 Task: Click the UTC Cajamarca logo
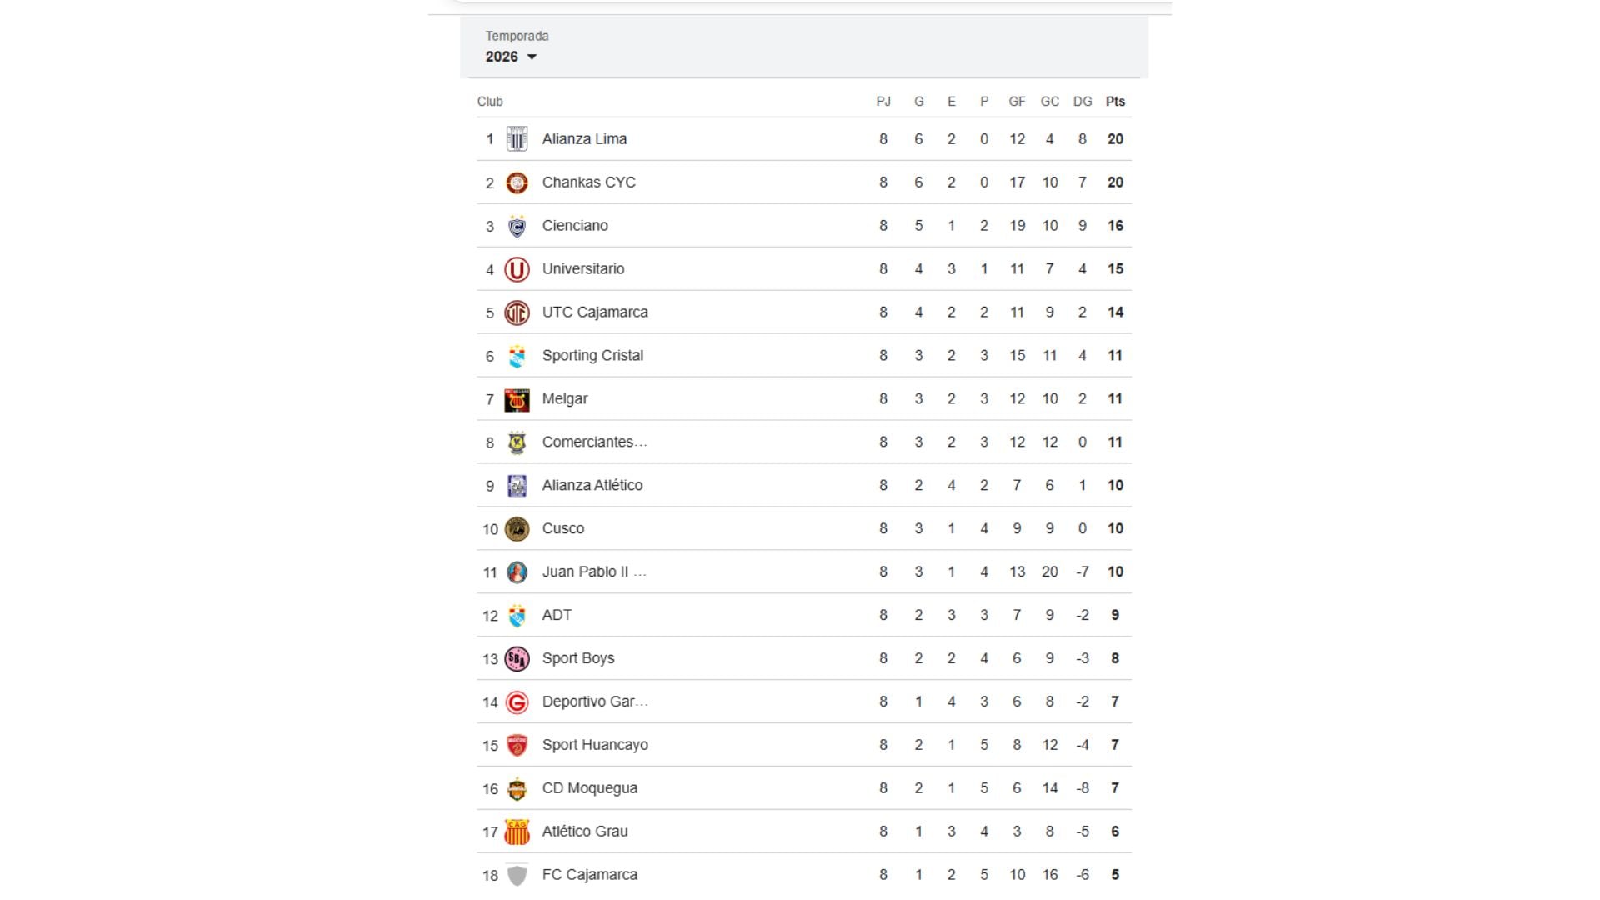pyautogui.click(x=517, y=312)
